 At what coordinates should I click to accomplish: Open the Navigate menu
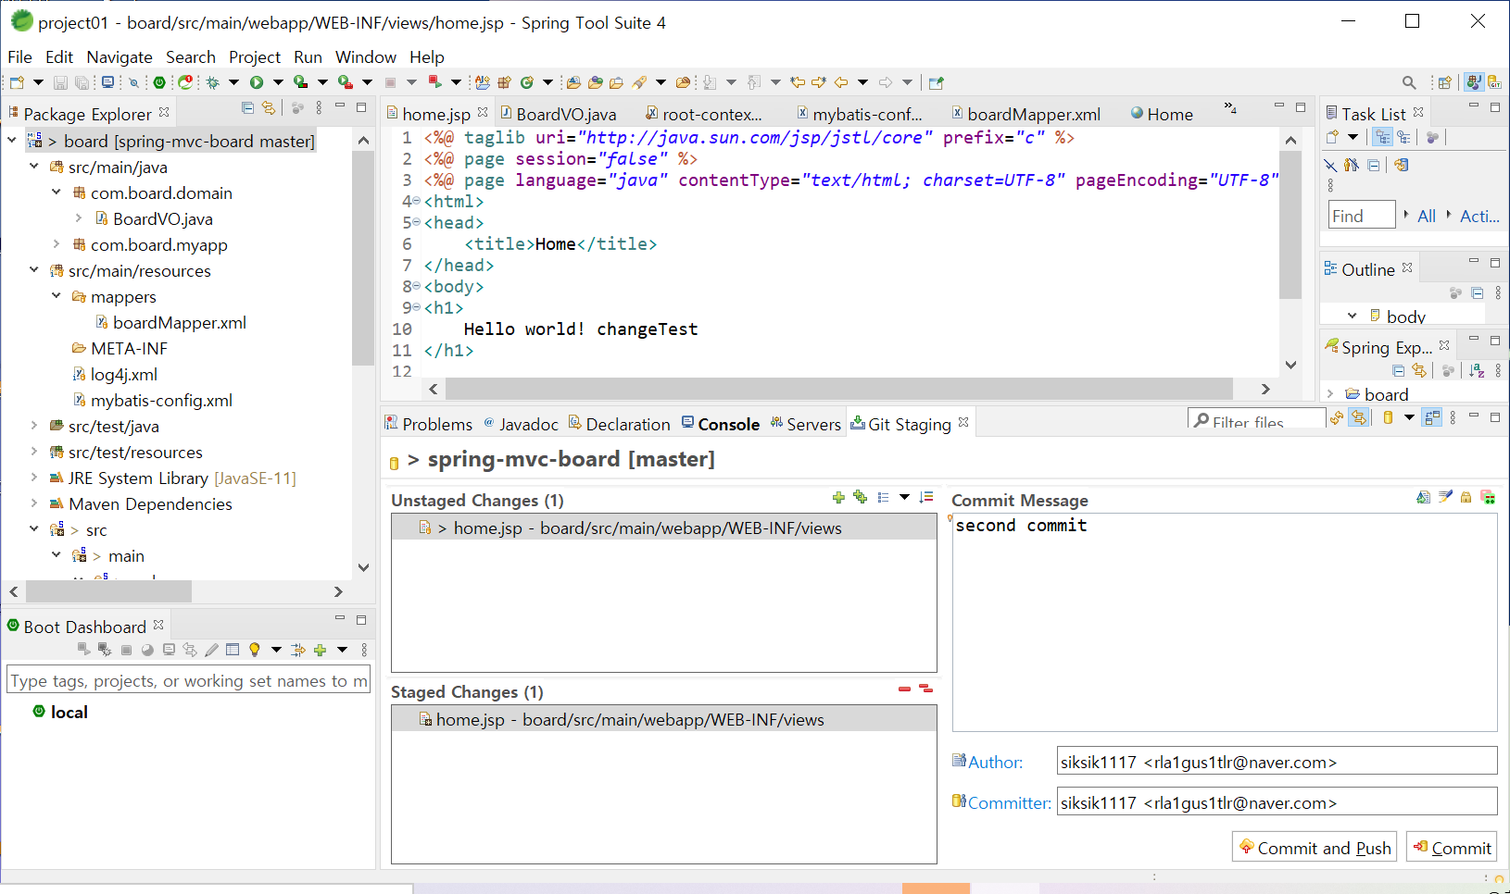tap(119, 57)
